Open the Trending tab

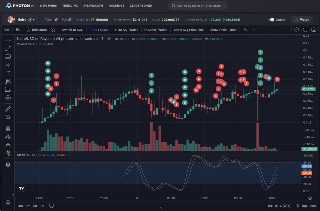pos(70,6)
